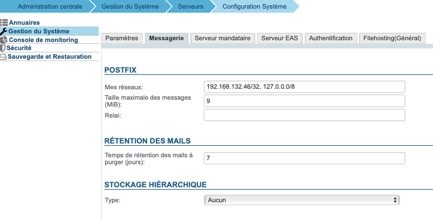Select the Messagerie tab
This screenshot has width=433, height=219.
point(166,39)
